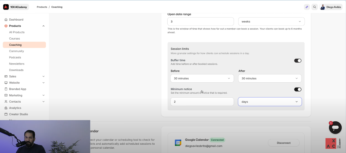
Task: Click the Analytics chart icon in sidebar
Action: [6, 108]
